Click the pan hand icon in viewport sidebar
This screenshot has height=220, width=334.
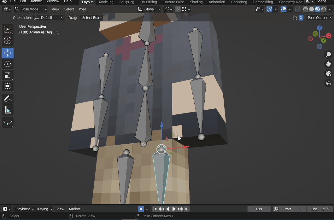tap(328, 64)
